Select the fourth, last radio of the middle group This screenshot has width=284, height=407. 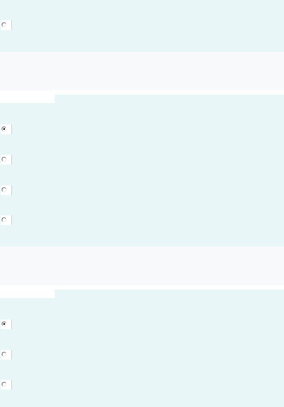[x=4, y=220]
